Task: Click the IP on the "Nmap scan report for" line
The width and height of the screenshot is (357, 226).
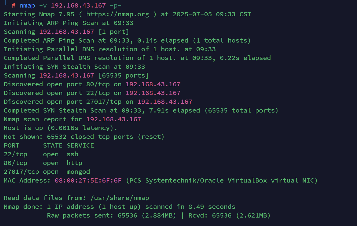Action: click(114, 119)
